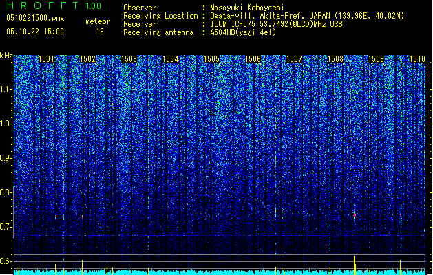Click the 0.8 frequency axis label
The height and width of the screenshot is (275, 433).
tap(6, 192)
